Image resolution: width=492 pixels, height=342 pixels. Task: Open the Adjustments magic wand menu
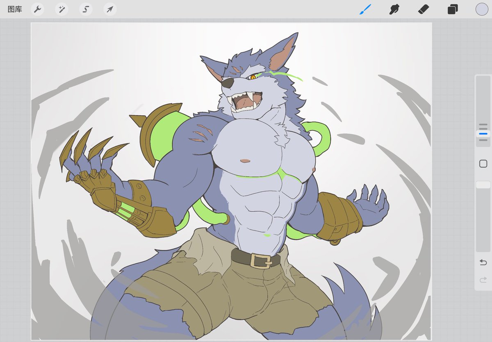click(x=62, y=9)
